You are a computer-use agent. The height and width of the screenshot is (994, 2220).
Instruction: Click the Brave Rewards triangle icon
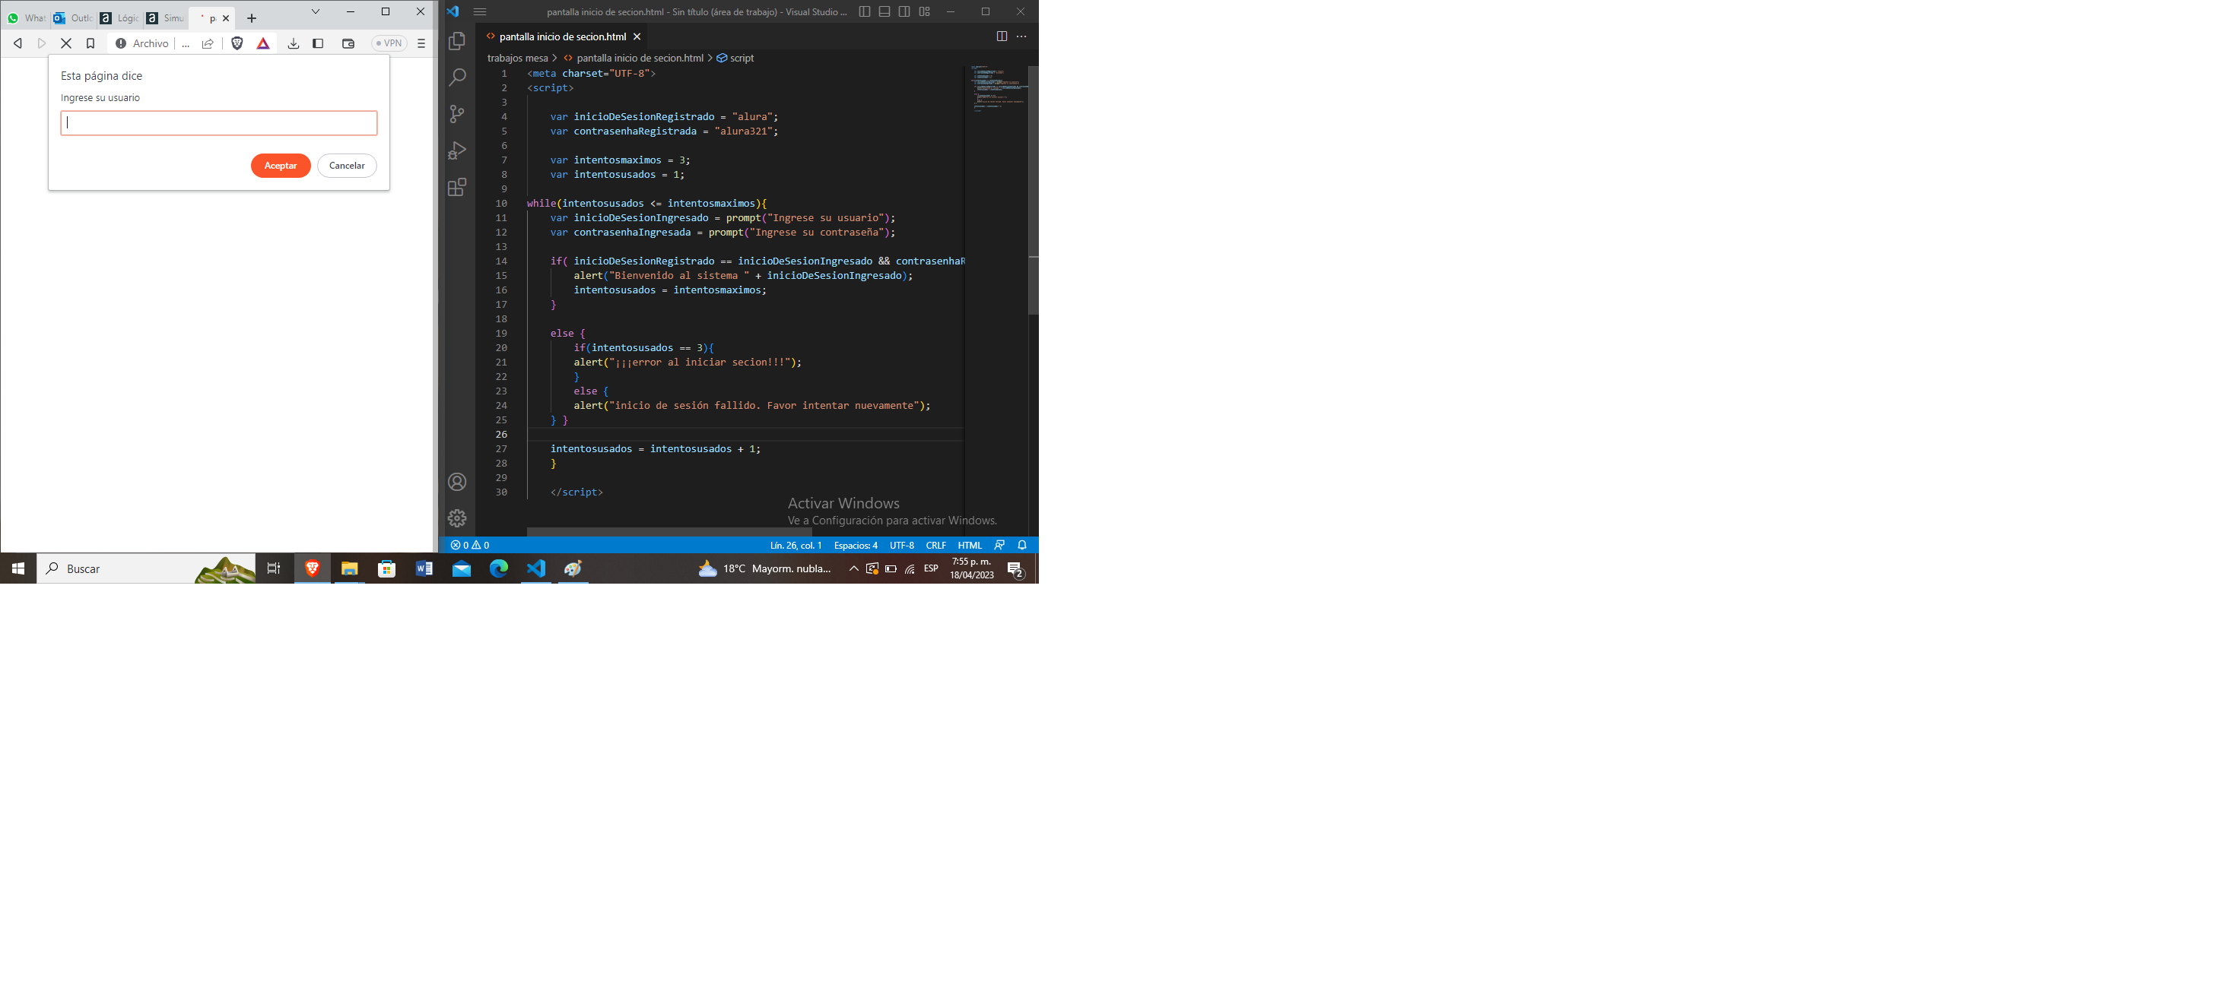coord(263,43)
